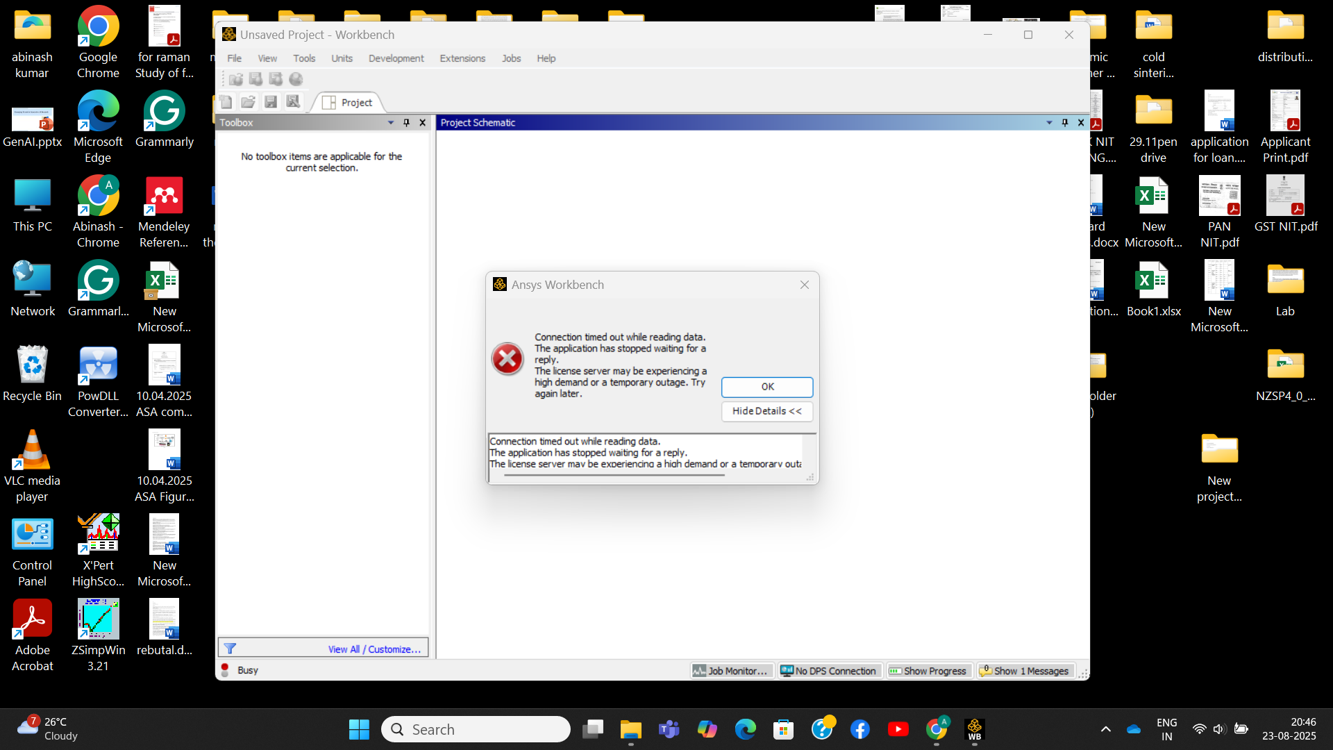Screen dimensions: 1333x750
Task: Select the X'Pert HighScore desktop icon
Action: (x=98, y=551)
